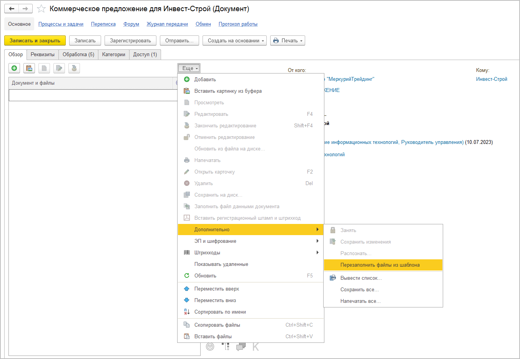Open the "Создать на основании" dropdown
The width and height of the screenshot is (520, 359).
[234, 40]
